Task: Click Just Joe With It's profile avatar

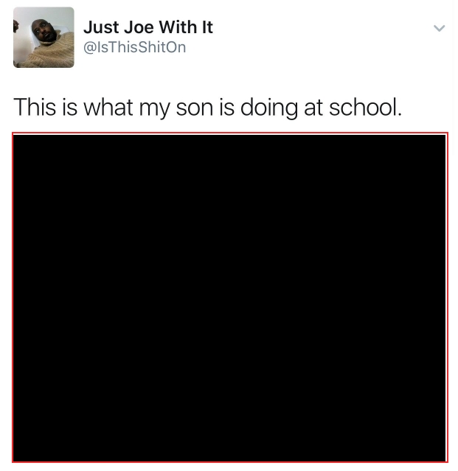Action: coord(44,38)
